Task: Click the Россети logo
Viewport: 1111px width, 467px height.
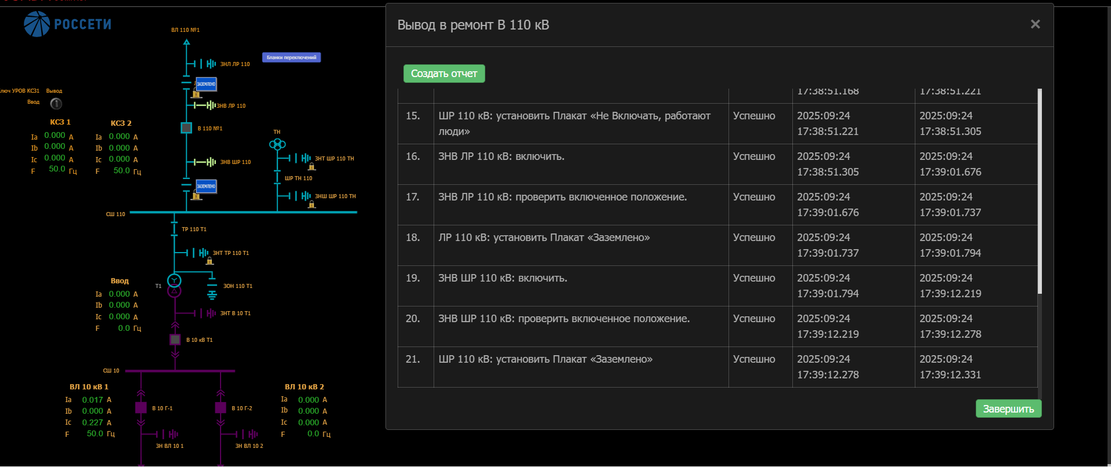Action: pyautogui.click(x=67, y=24)
